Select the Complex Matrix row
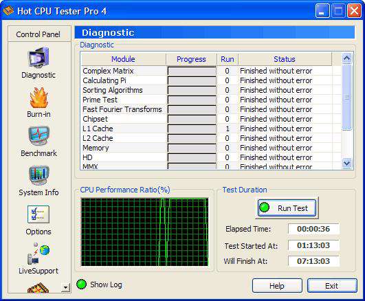 (210, 71)
